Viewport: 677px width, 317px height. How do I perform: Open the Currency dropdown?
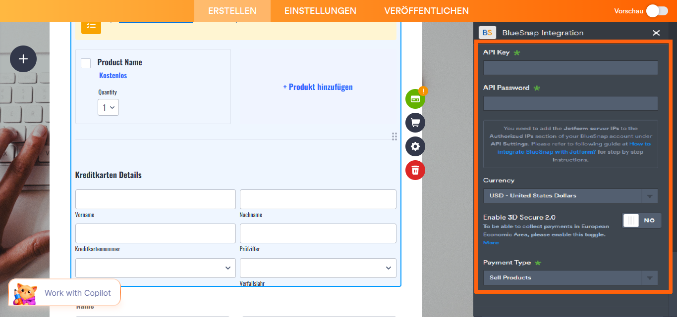[570, 196]
